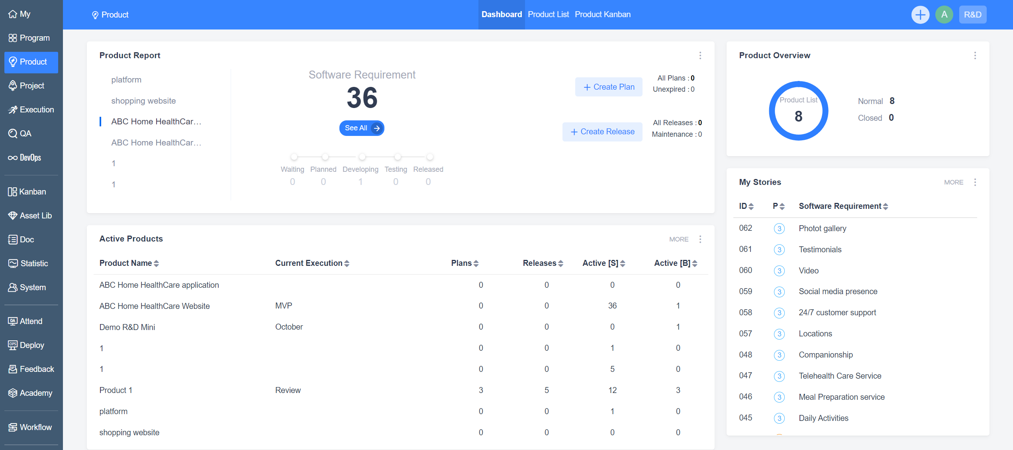Image resolution: width=1013 pixels, height=450 pixels.
Task: Open the Kanban sidebar icon
Action: click(12, 192)
